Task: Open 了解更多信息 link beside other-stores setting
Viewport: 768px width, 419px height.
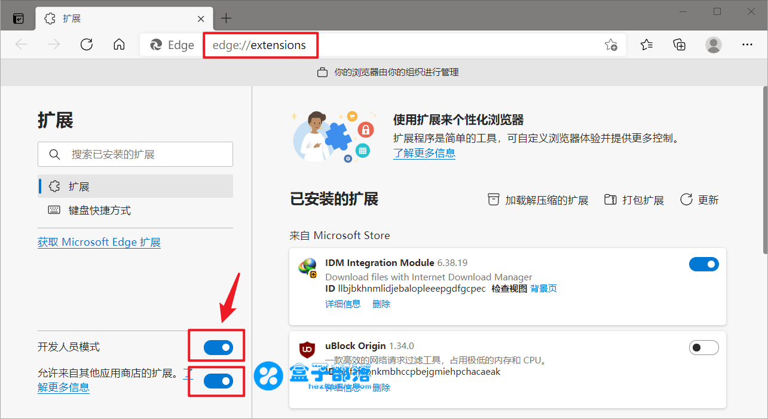Action: click(x=63, y=387)
